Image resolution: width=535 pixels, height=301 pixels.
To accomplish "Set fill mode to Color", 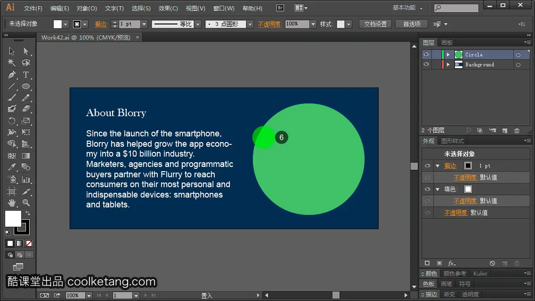I will coord(10,244).
